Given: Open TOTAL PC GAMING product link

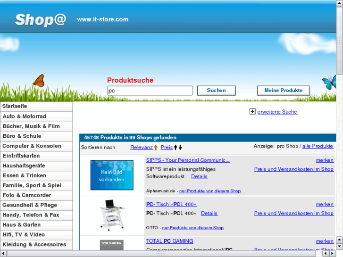Looking at the screenshot, I should click(169, 241).
